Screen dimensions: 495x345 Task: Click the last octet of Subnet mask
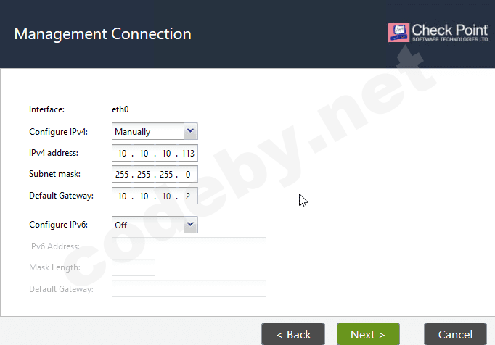[x=188, y=175]
